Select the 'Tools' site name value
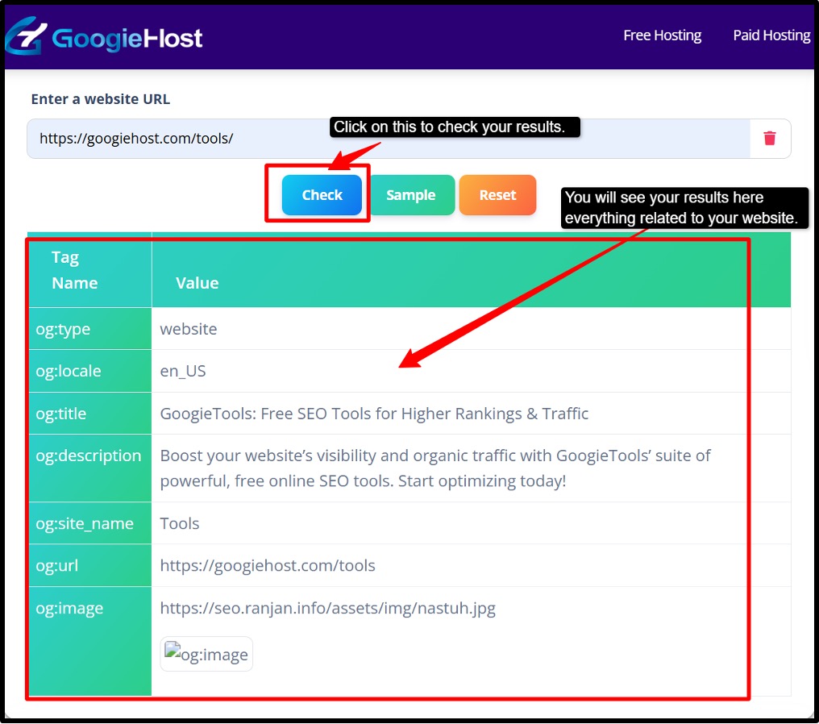819x724 pixels. 180,523
